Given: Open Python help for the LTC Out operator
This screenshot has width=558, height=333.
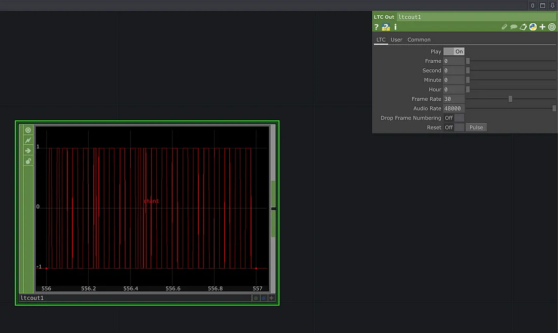Looking at the screenshot, I should (386, 27).
